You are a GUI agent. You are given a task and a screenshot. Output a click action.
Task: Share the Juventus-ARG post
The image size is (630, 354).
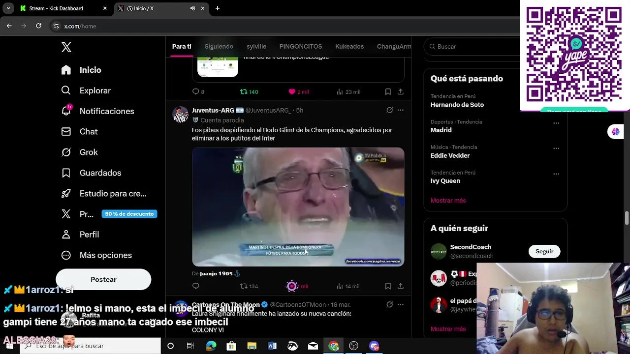pyautogui.click(x=401, y=286)
